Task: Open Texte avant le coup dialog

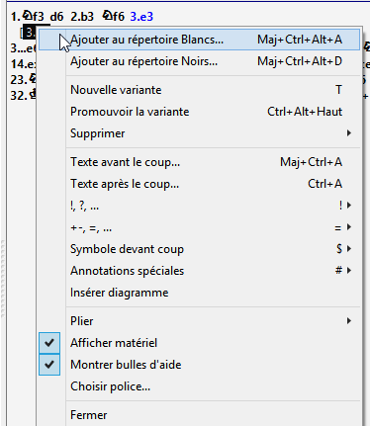Action: pos(199,162)
